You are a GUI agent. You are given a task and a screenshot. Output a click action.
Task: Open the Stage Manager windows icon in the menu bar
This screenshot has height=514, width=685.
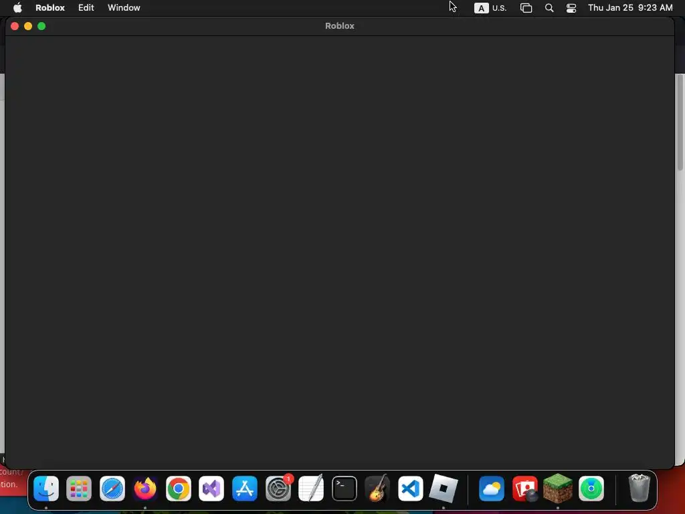pos(526,8)
